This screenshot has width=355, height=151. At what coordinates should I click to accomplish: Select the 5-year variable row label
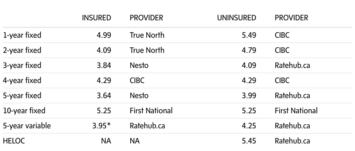(27, 126)
